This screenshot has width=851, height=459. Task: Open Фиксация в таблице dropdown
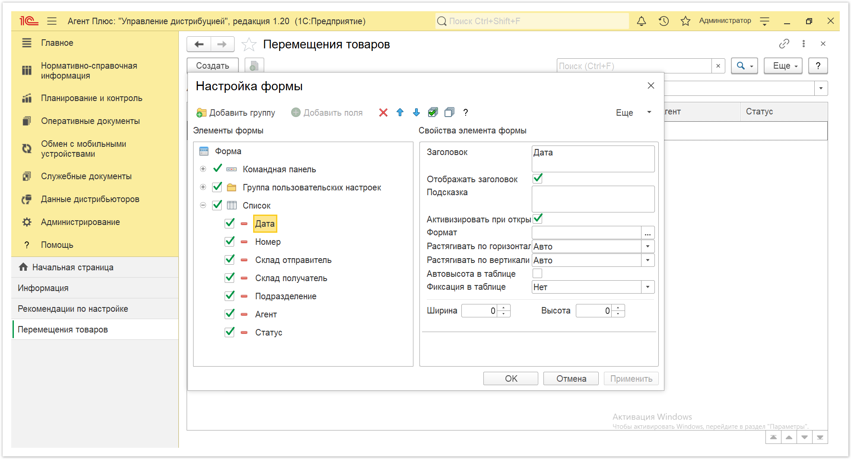[x=648, y=287]
